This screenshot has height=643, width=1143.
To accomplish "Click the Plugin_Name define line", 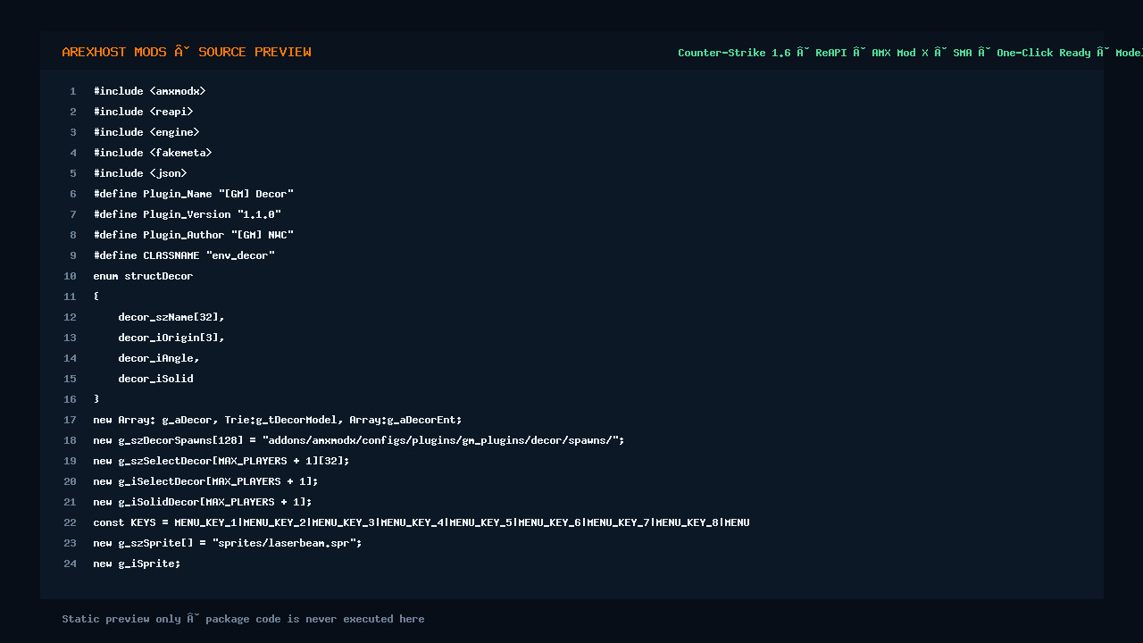I will pos(193,194).
